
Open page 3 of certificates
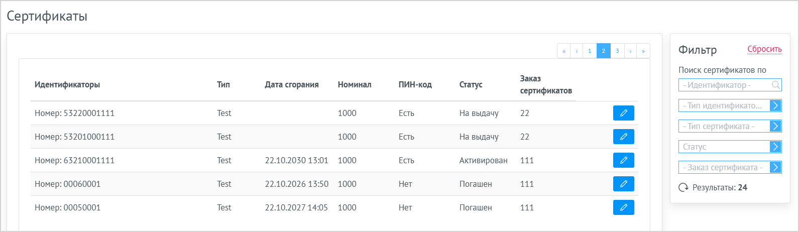tap(617, 51)
